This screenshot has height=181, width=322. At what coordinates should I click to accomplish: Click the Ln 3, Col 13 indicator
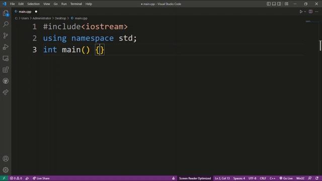click(222, 178)
